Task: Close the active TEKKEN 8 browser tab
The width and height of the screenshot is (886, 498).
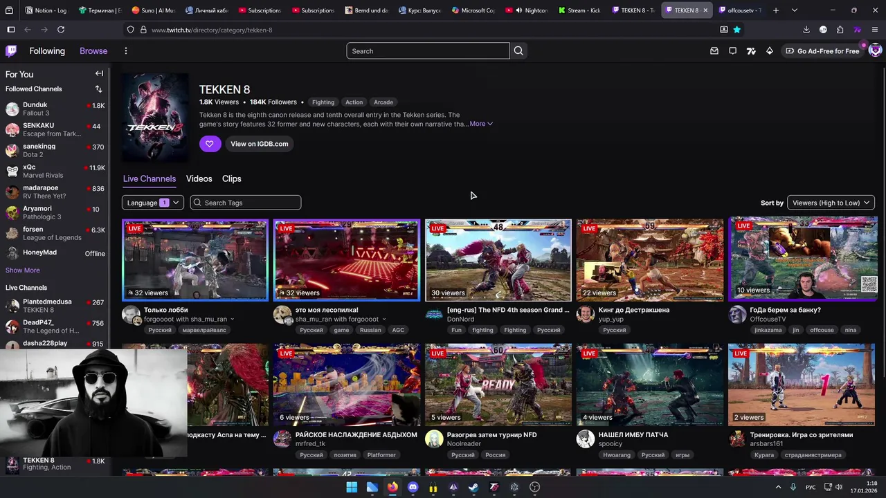Action: [705, 10]
